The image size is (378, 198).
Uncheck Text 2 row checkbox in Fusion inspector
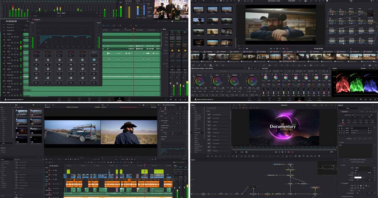(340, 133)
